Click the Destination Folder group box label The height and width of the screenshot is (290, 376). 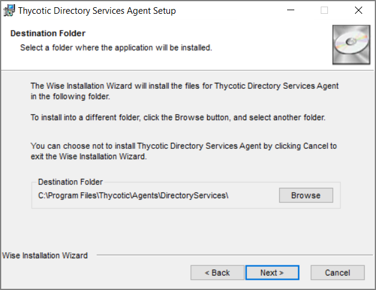click(x=70, y=182)
